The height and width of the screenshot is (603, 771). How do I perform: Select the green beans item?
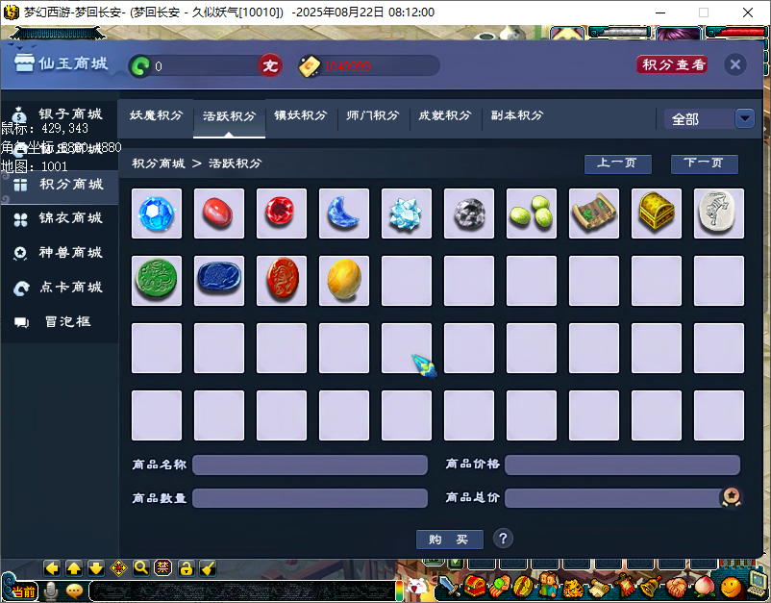click(x=532, y=214)
